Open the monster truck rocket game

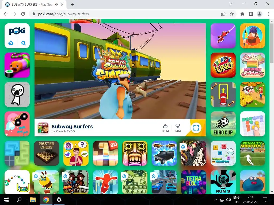click(x=17, y=124)
